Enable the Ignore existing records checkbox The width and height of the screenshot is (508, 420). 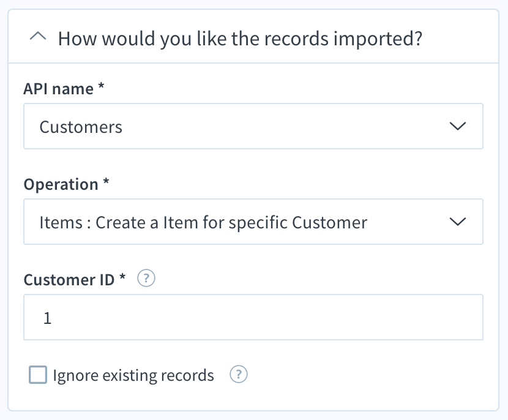[x=38, y=375]
